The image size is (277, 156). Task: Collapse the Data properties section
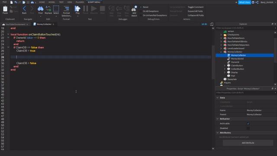click(x=218, y=97)
